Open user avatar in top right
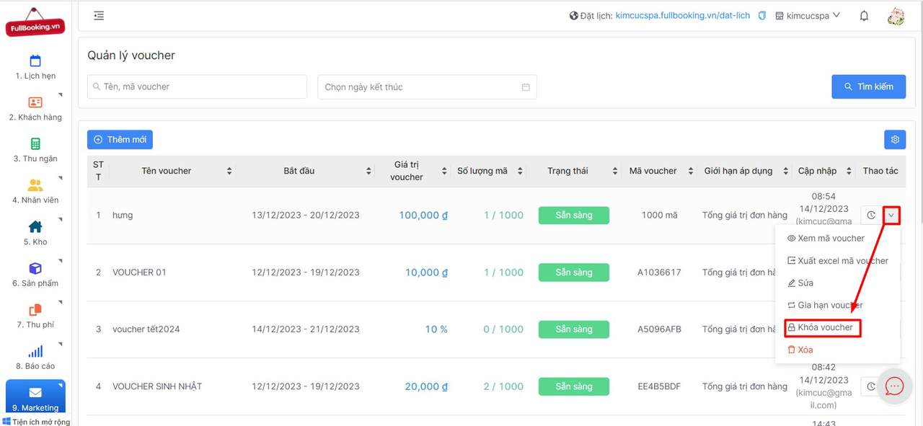 (x=896, y=16)
